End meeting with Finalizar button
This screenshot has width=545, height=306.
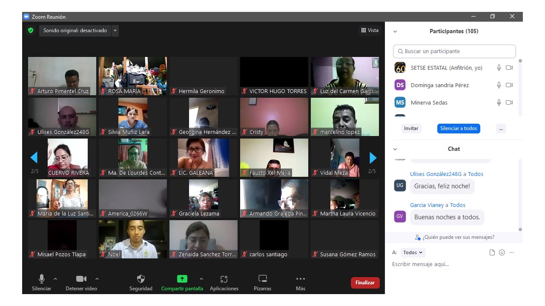(365, 283)
